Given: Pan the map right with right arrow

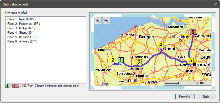Looking at the screenshot, I should click(x=213, y=52).
